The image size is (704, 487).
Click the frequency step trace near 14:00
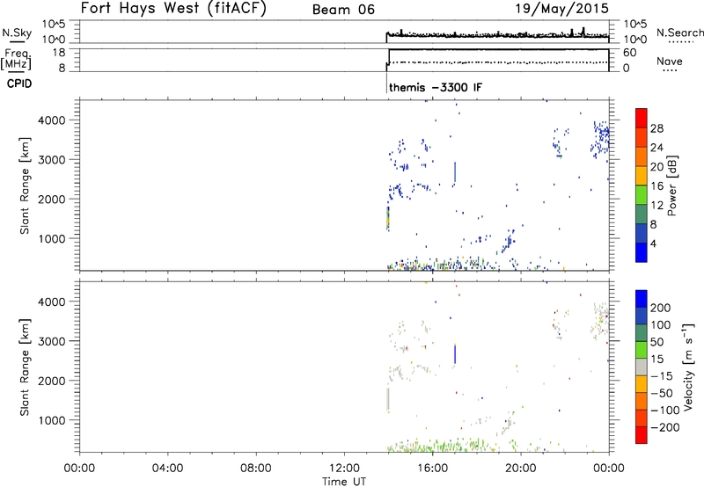pos(387,60)
